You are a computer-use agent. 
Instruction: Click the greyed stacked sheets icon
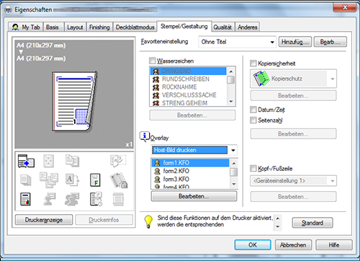26,180
